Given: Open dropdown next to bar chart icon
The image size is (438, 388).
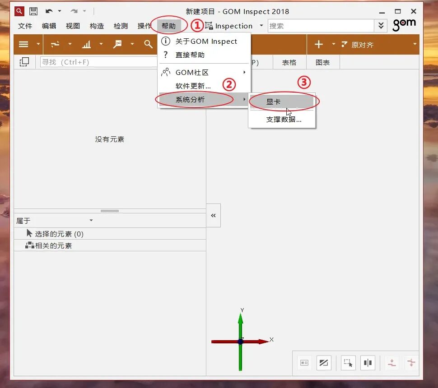Looking at the screenshot, I should click(x=101, y=44).
